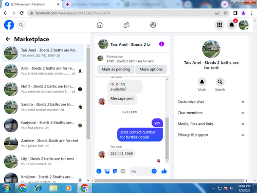Select the Tais Anel conversation
The image size is (257, 193).
(43, 53)
